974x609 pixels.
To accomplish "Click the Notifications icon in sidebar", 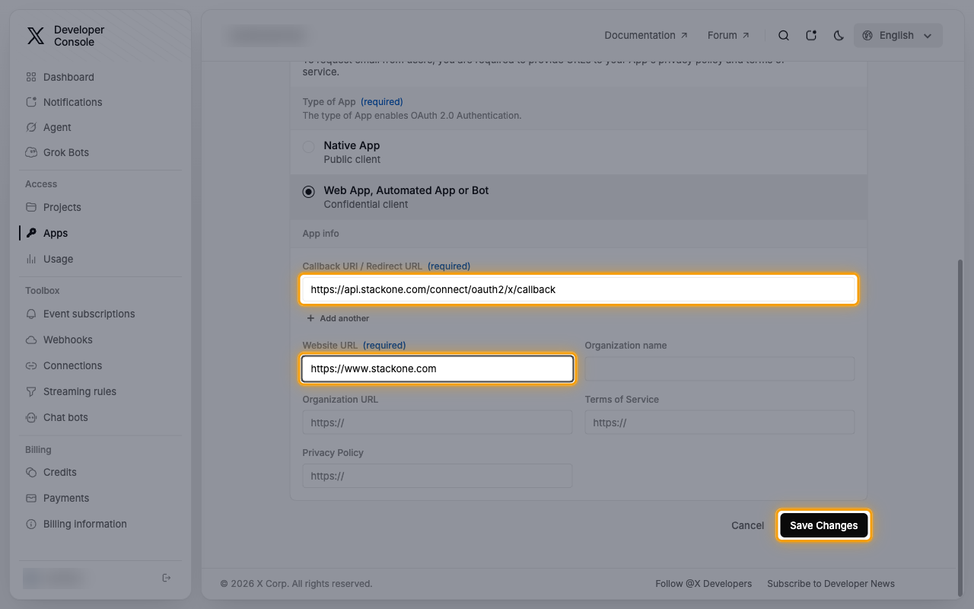I will (31, 102).
